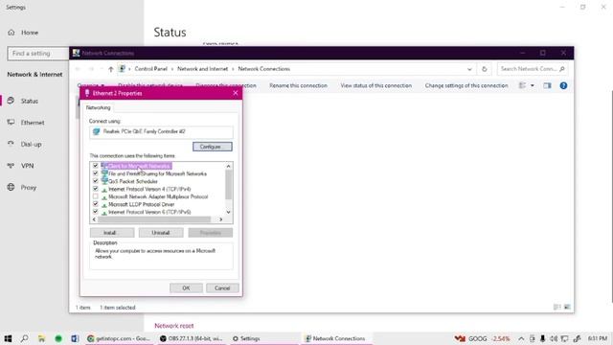Select the QoS Packet Scheduler item text
Screen dimensions: 613x345
click(133, 181)
